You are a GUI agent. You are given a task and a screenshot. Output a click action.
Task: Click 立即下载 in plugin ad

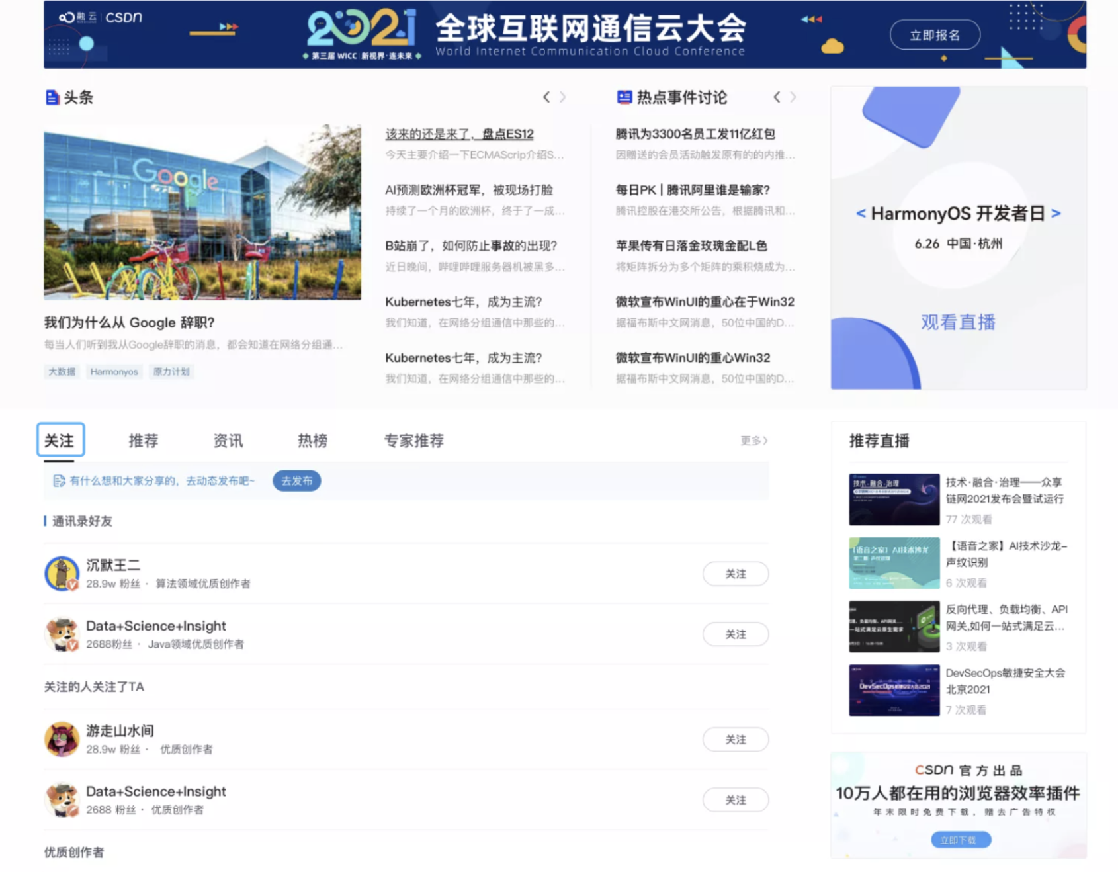[x=961, y=840]
